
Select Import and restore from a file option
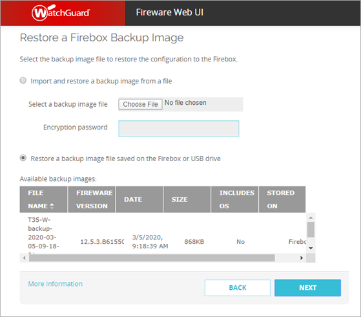(23, 80)
